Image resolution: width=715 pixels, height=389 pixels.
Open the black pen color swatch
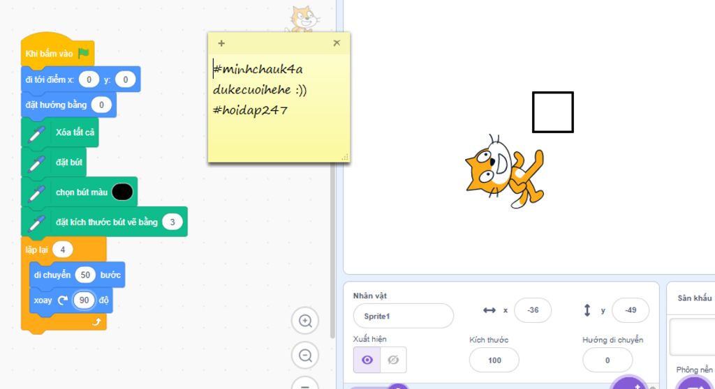122,192
